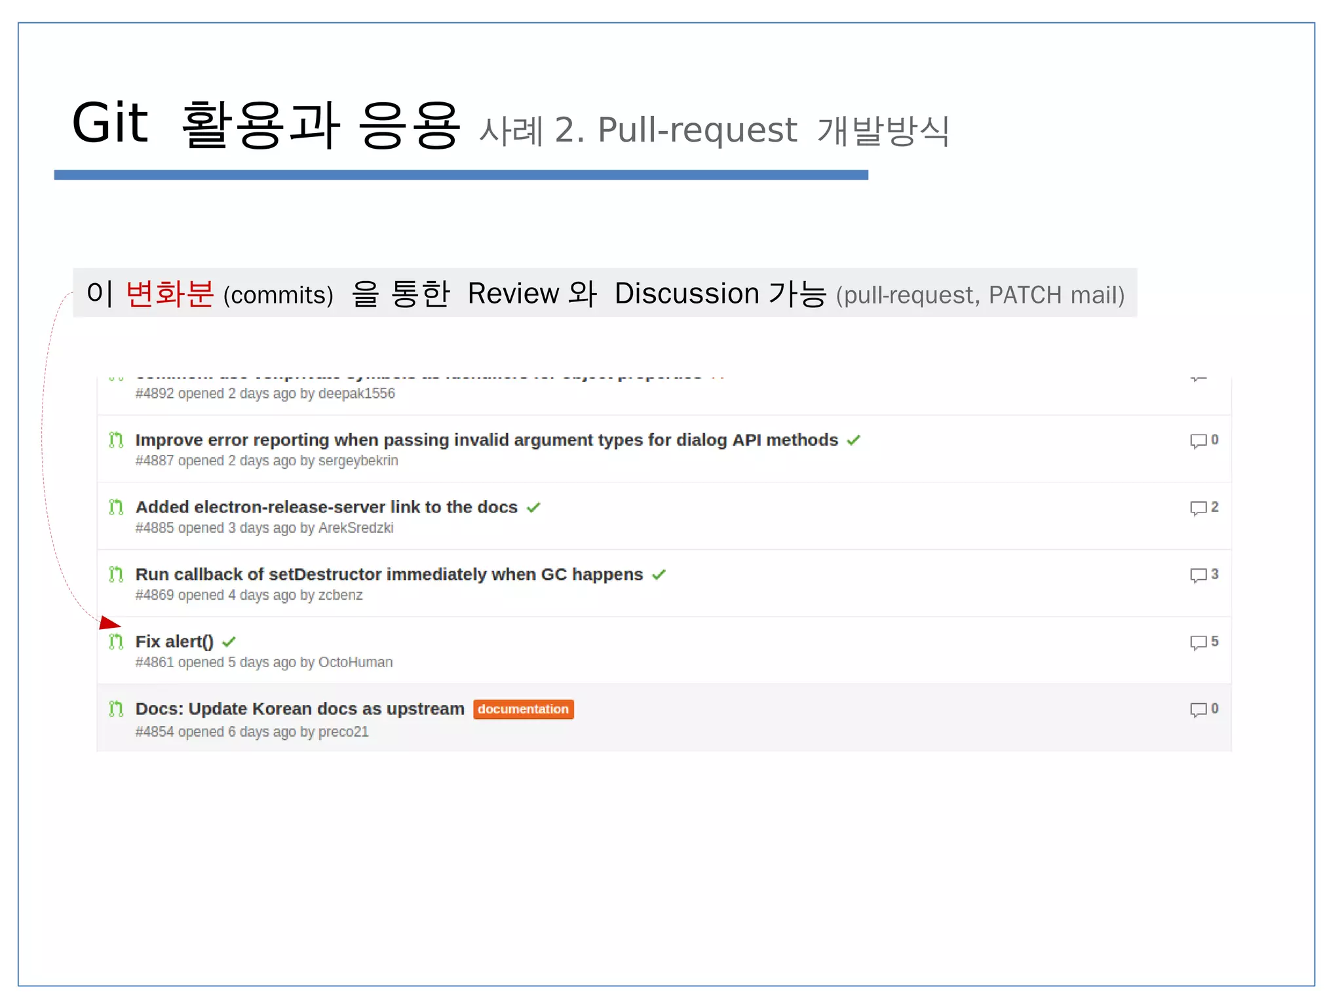
Task: Open author 'OctoHuman' on pull request #4861
Action: coord(355,662)
